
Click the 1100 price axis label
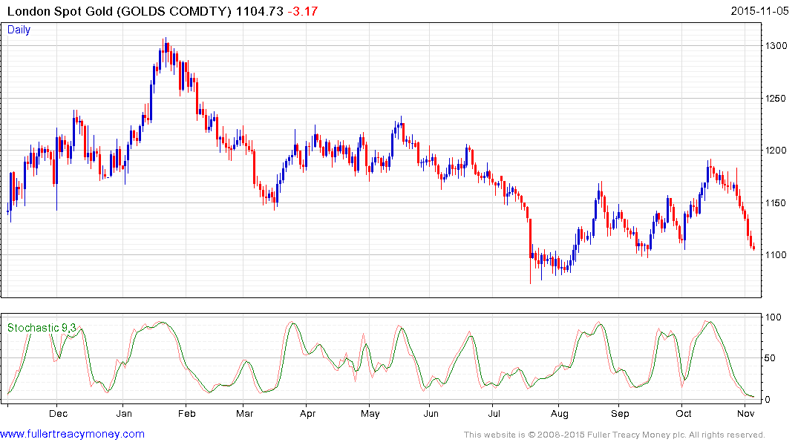776,255
